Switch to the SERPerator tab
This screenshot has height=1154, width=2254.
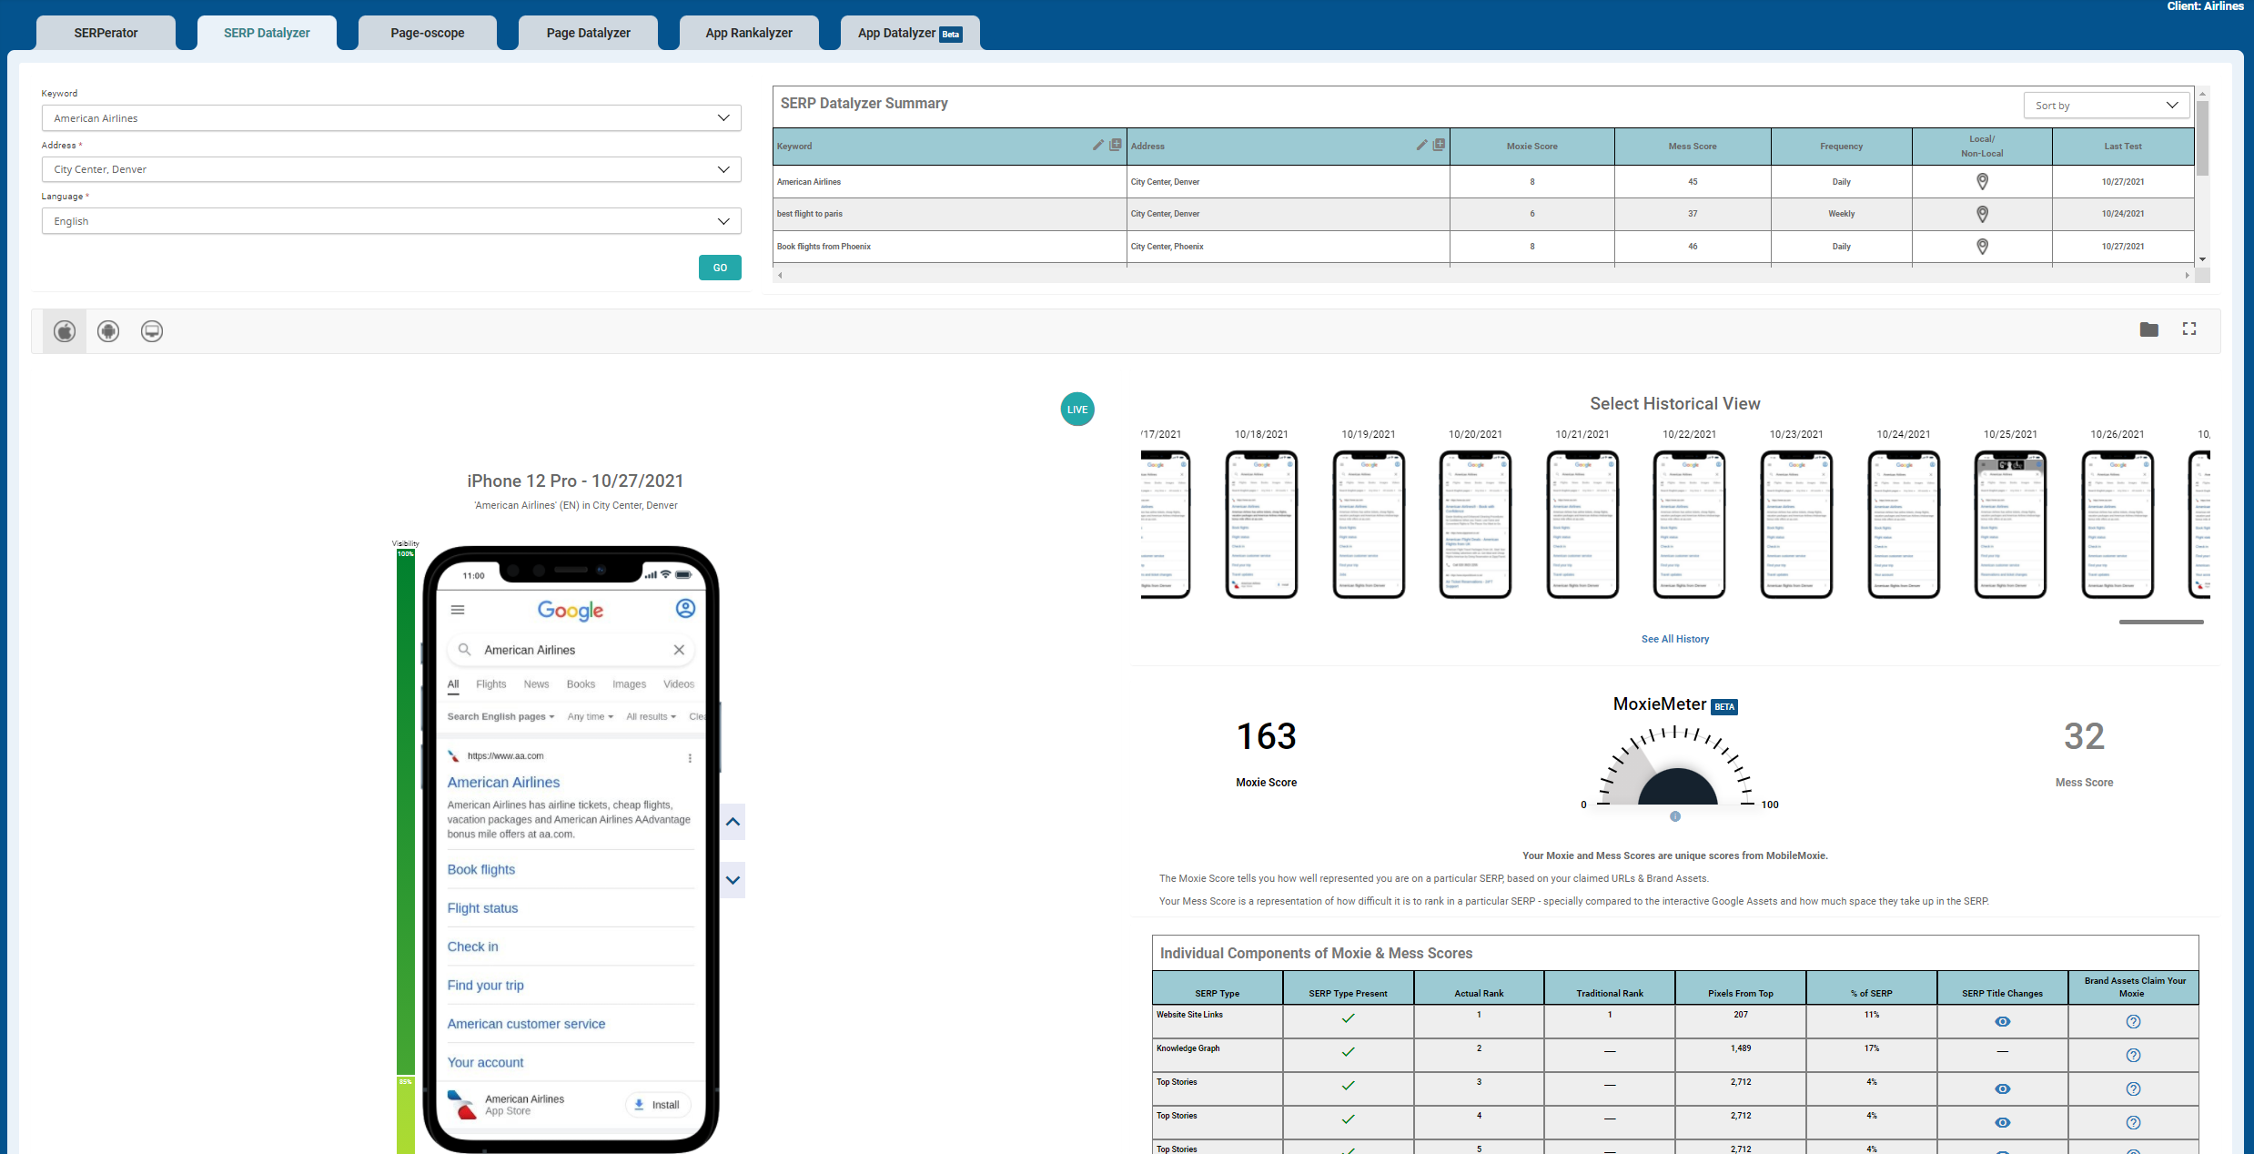coord(106,33)
